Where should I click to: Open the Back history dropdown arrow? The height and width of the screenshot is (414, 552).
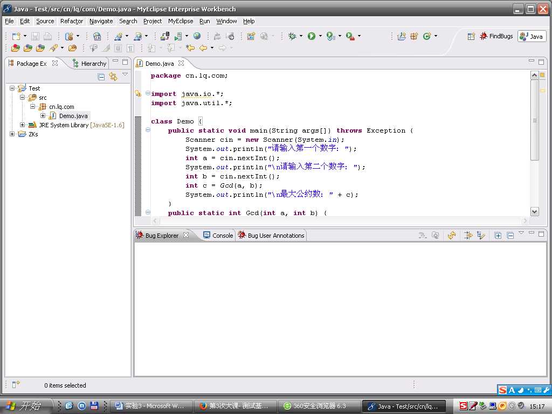[x=212, y=48]
